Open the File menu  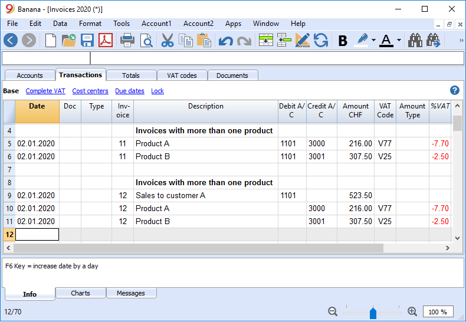pos(12,24)
